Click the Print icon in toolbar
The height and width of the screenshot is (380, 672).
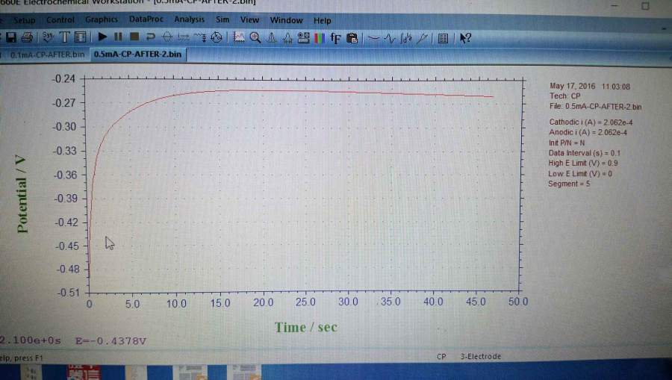[27, 37]
